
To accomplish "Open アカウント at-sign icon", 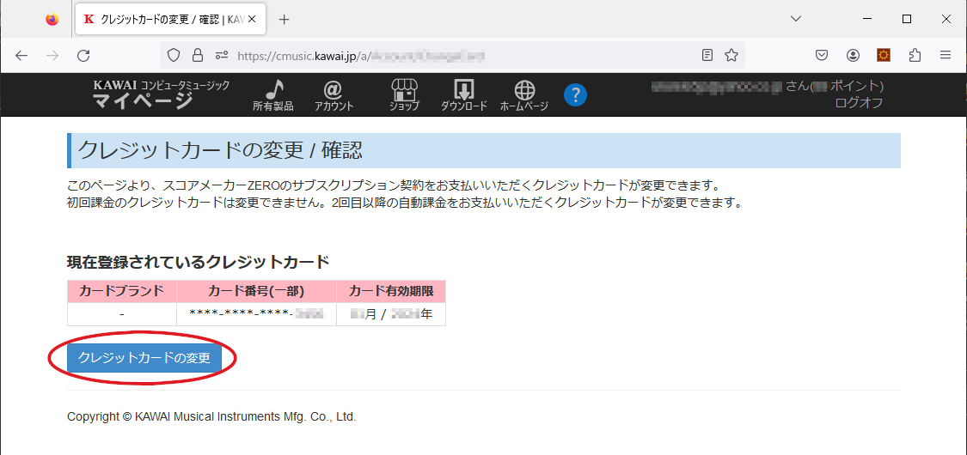I will click(334, 95).
